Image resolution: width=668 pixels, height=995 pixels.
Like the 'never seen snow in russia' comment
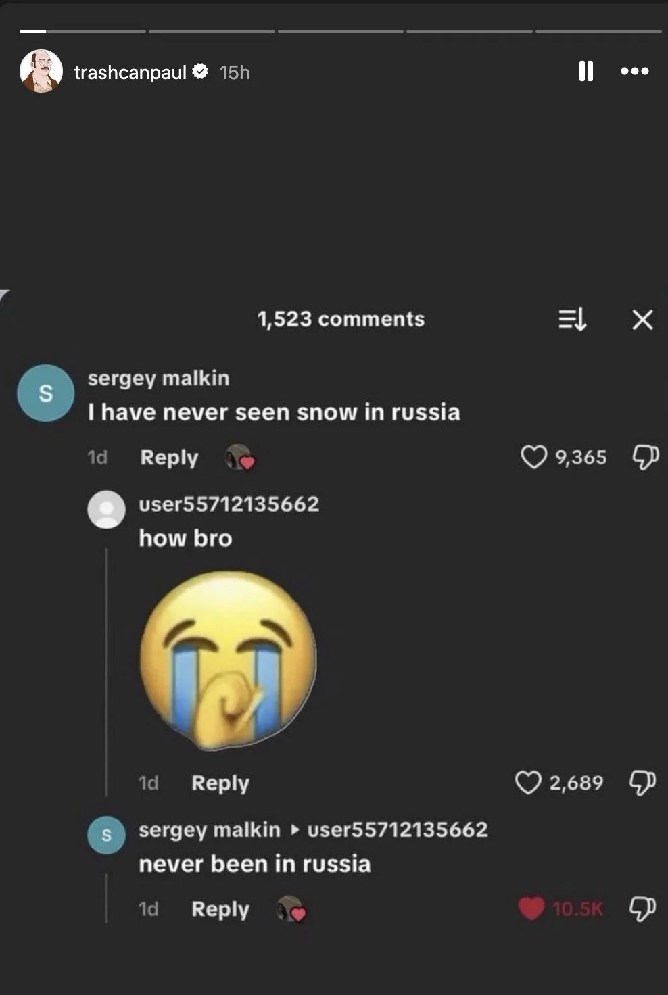533,457
